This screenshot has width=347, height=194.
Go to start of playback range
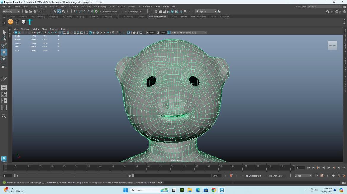308,168
